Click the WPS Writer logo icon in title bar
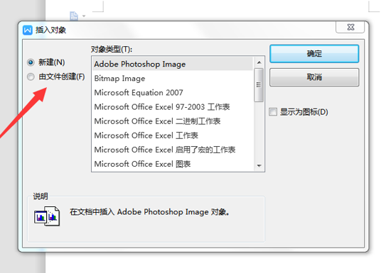391x273 pixels. pos(28,30)
